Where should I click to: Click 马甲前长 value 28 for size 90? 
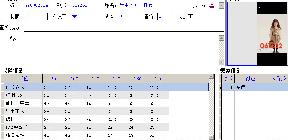coord(53,111)
